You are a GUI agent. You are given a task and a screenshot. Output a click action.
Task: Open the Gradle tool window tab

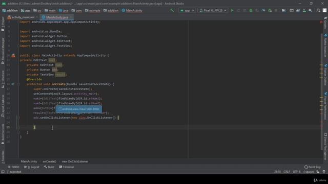(325, 23)
